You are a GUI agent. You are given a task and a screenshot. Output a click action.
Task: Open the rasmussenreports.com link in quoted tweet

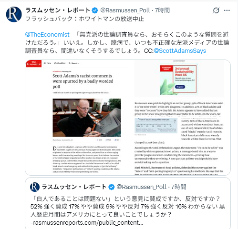click(x=87, y=223)
